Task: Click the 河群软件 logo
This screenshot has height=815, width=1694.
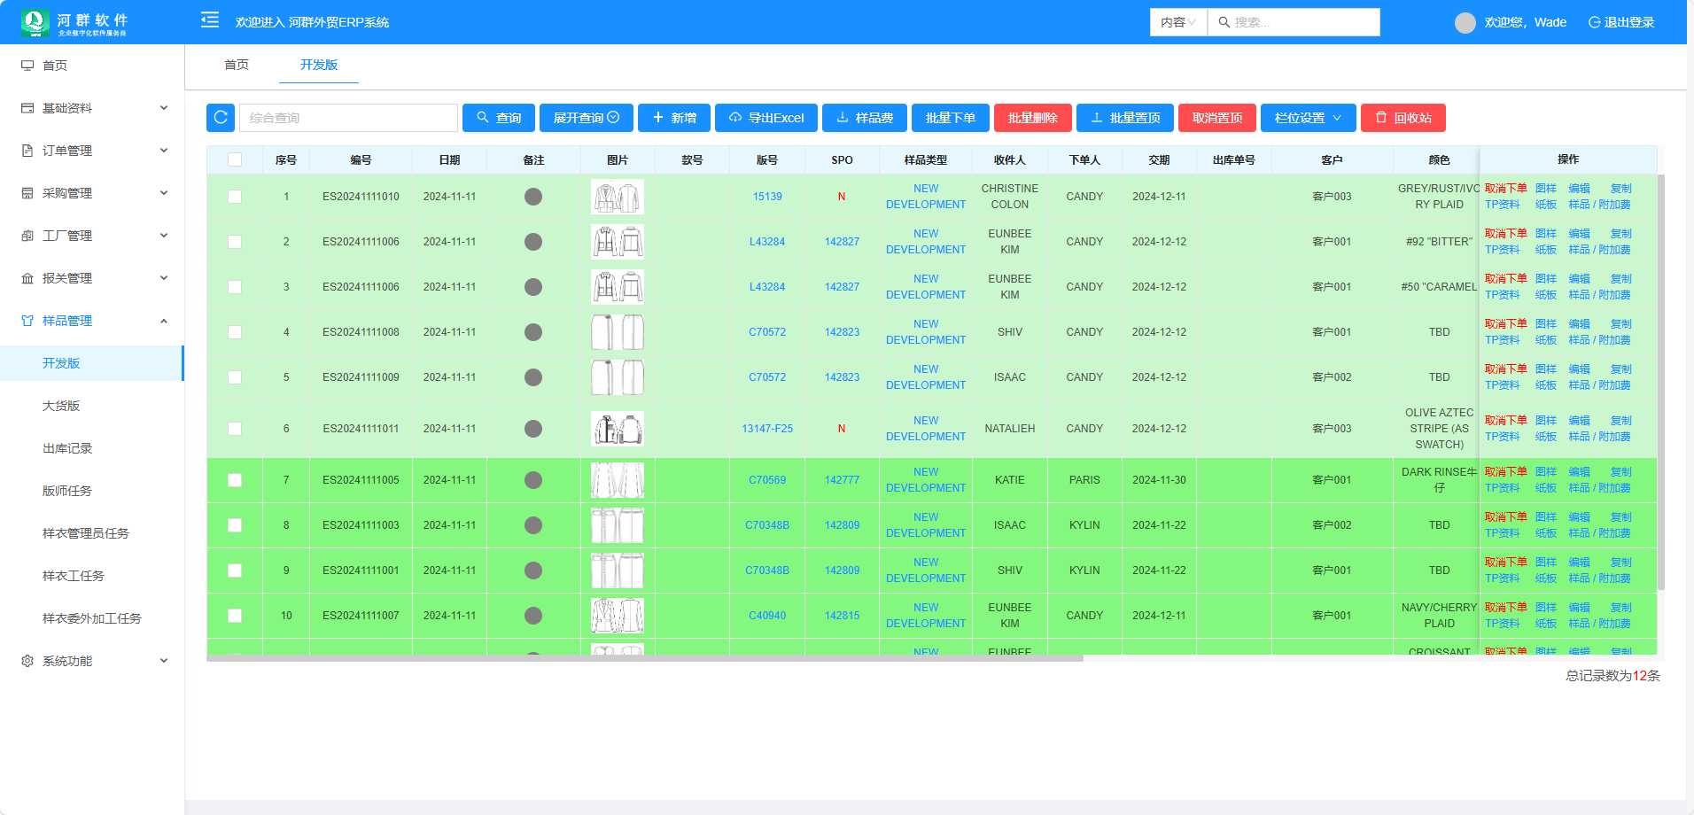Action: [x=74, y=22]
